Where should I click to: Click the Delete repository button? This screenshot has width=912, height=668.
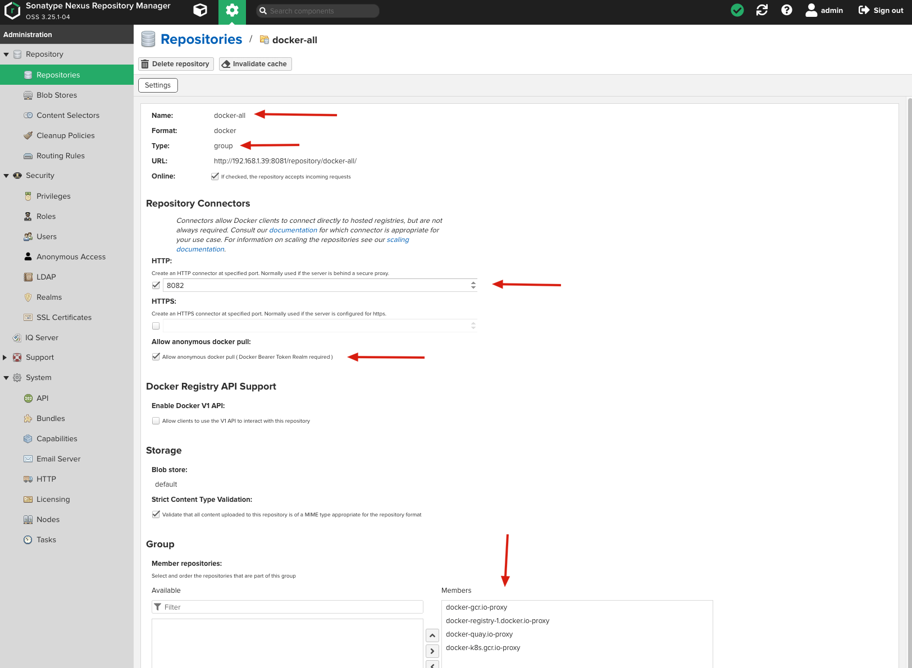[x=176, y=63]
